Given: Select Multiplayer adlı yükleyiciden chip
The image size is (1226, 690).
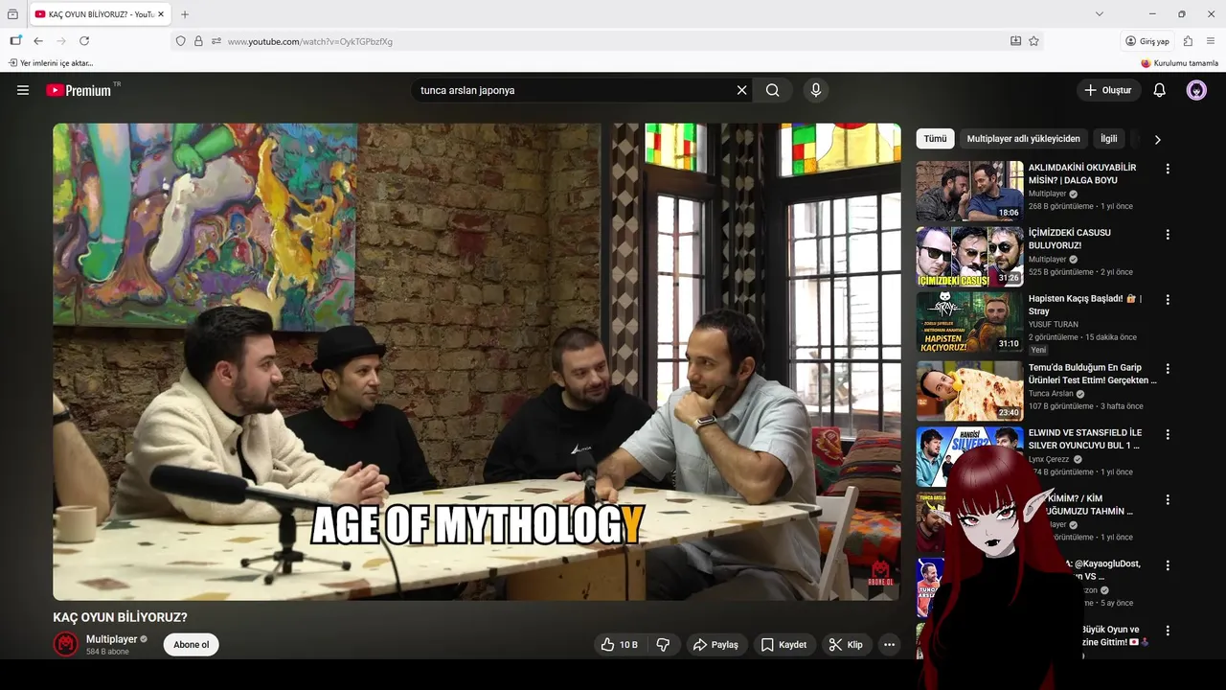Looking at the screenshot, I should tap(1023, 139).
